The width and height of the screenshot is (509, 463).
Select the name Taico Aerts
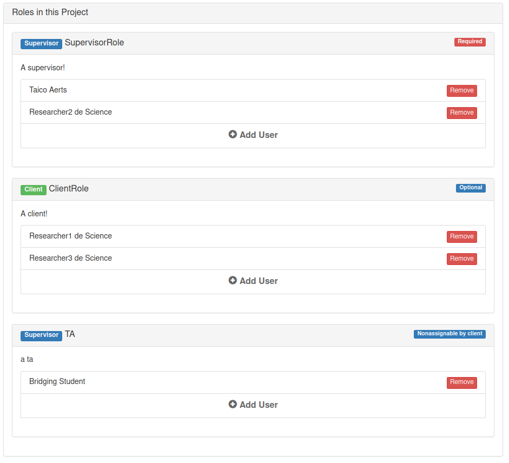[x=48, y=90]
